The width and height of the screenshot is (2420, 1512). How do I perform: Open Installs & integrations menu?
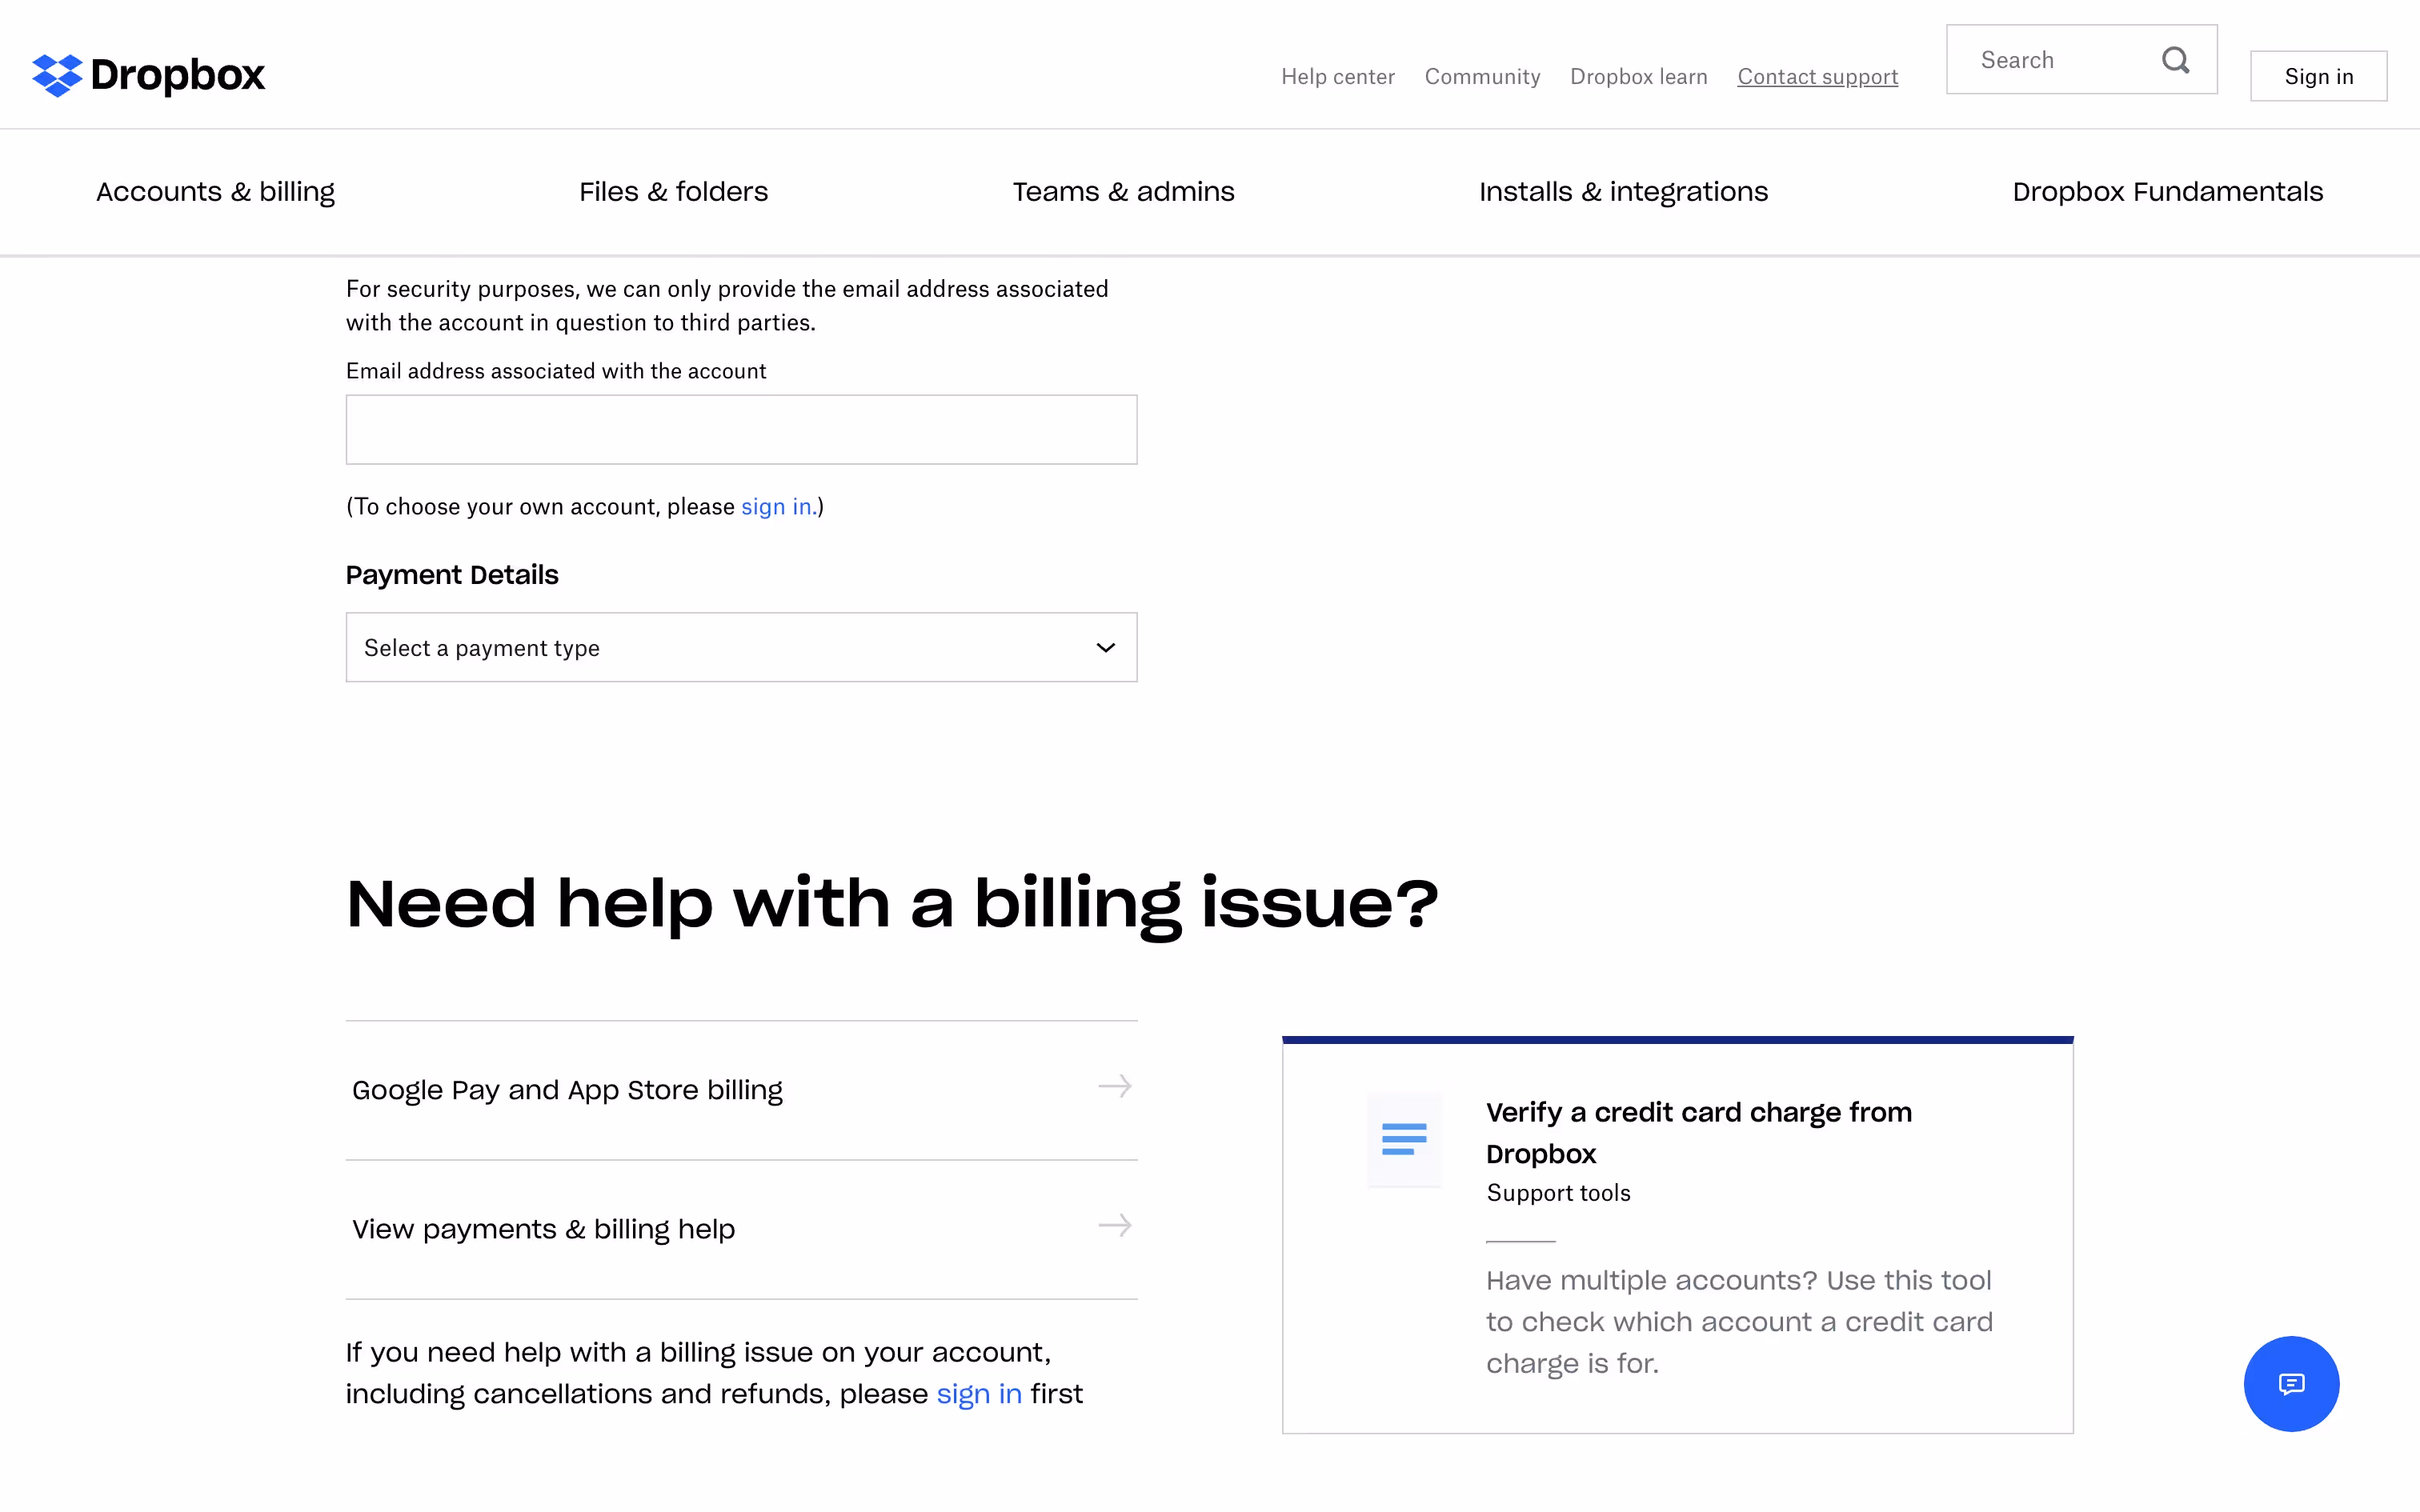click(x=1623, y=192)
